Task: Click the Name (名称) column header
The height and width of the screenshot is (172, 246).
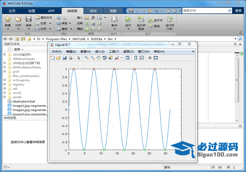Action: click(x=17, y=49)
